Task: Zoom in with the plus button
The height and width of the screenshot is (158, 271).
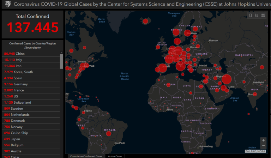Action: 263,140
